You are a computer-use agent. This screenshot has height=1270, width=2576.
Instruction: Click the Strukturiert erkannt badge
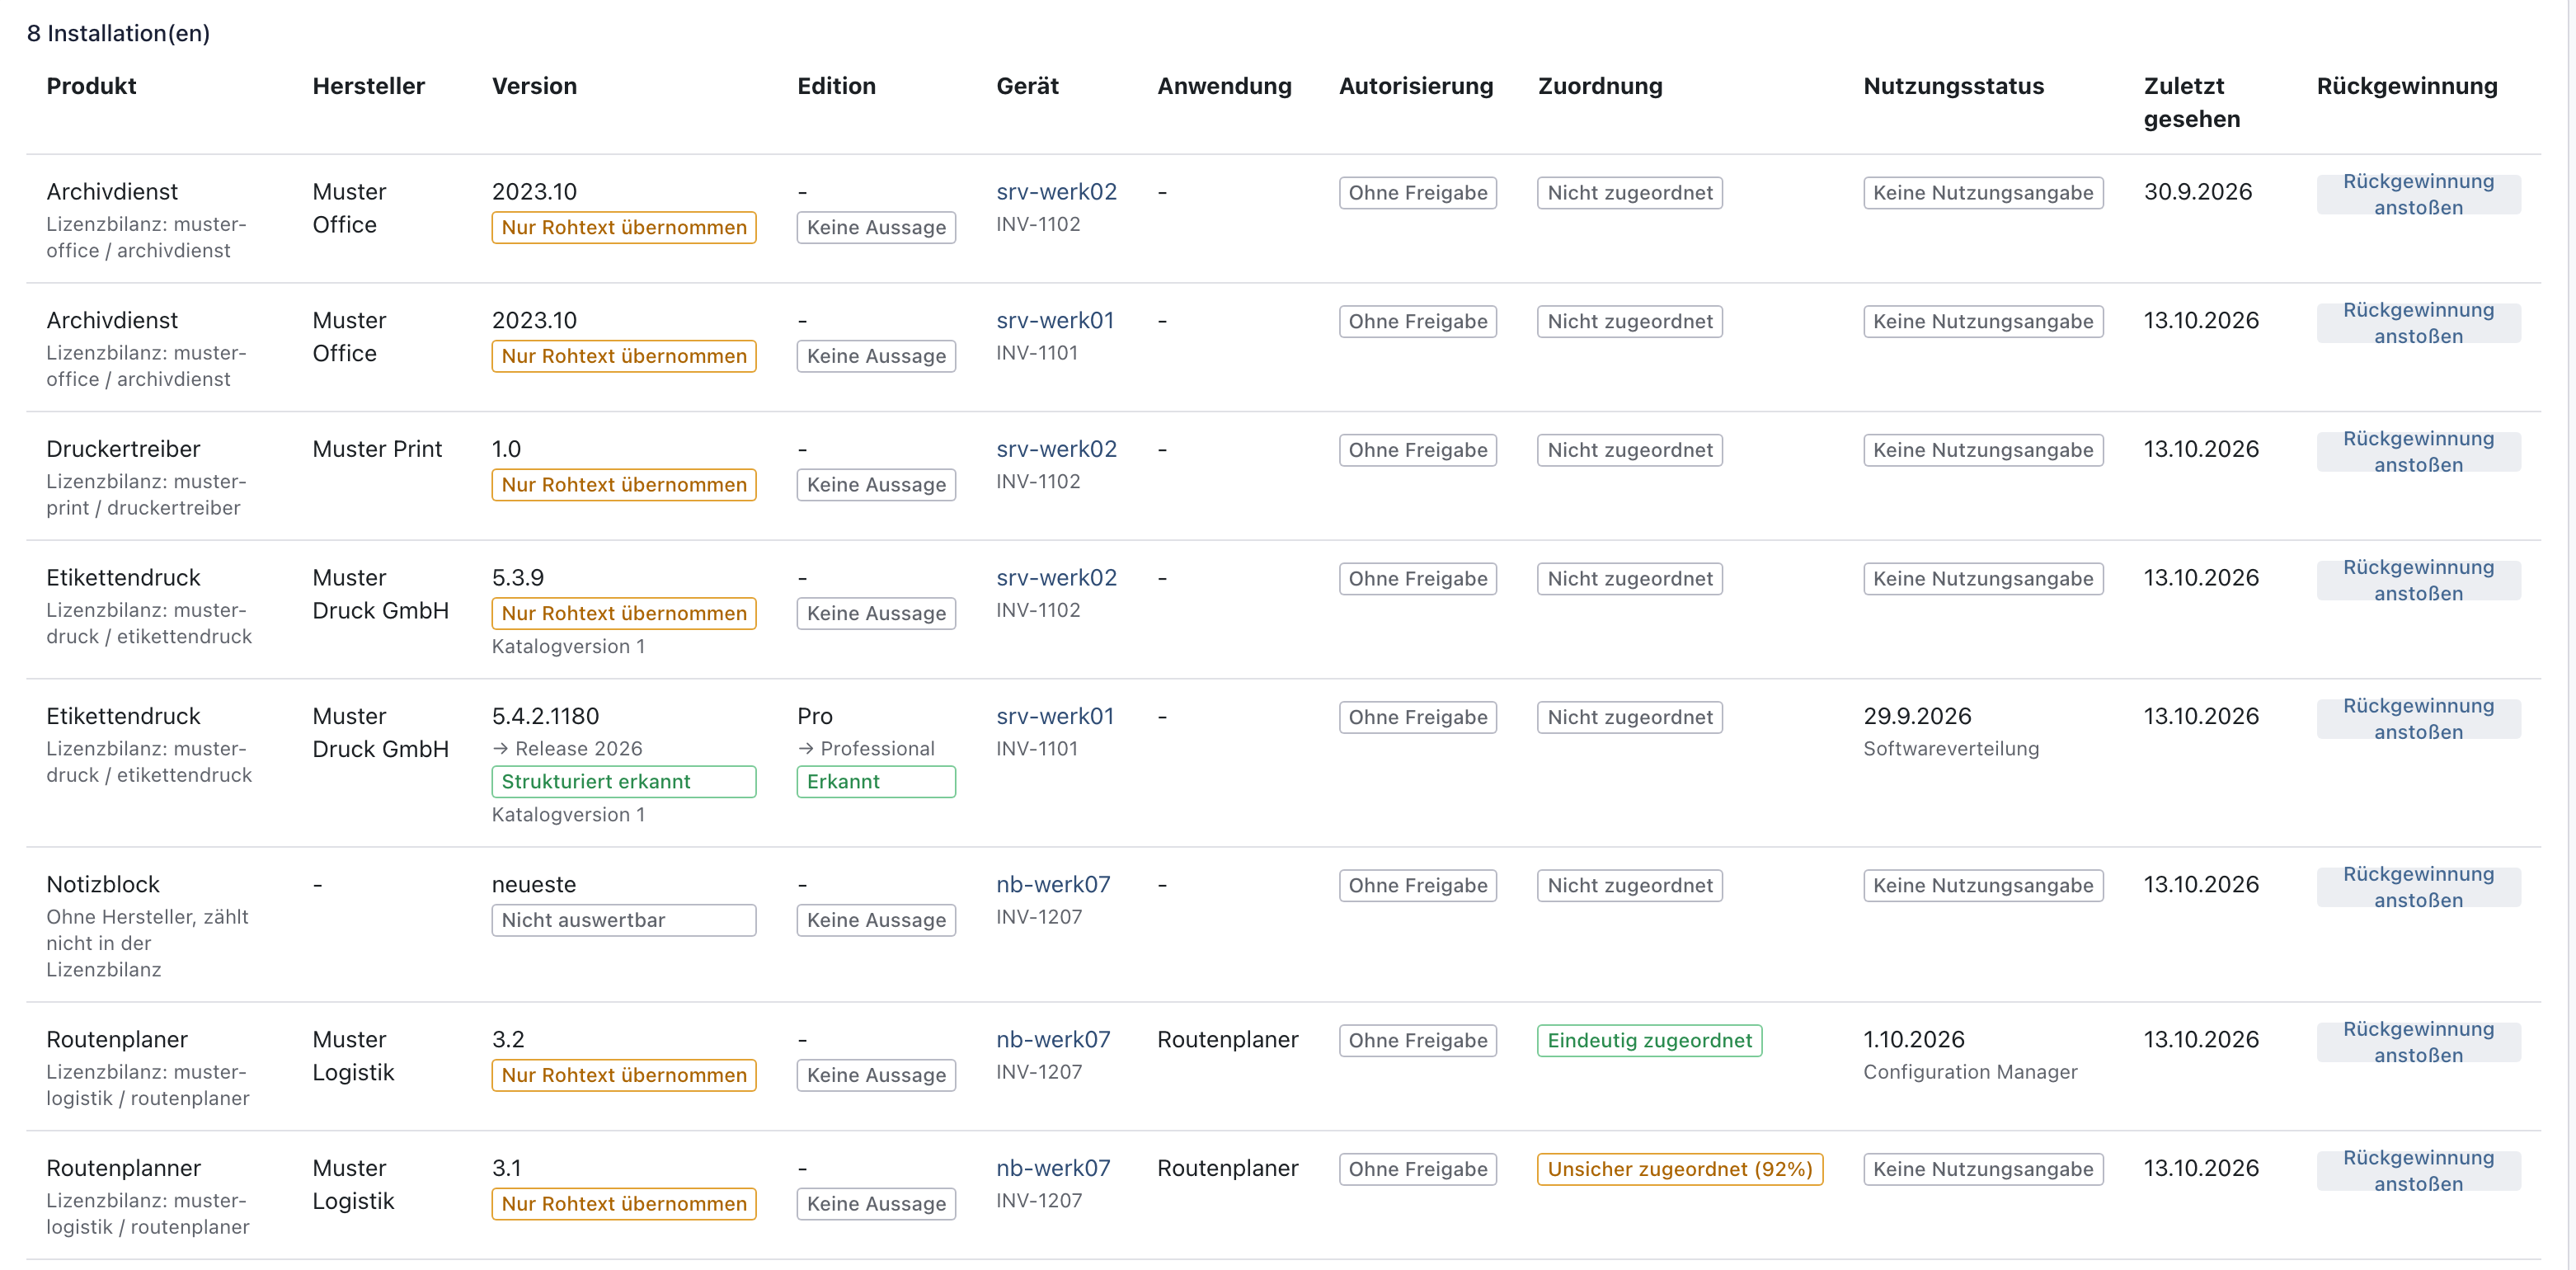(623, 782)
